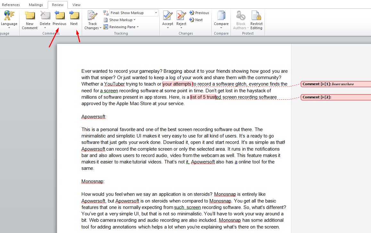371x233 pixels.
Task: Select the Comment [i-[2] balloon
Action: pyautogui.click(x=336, y=97)
